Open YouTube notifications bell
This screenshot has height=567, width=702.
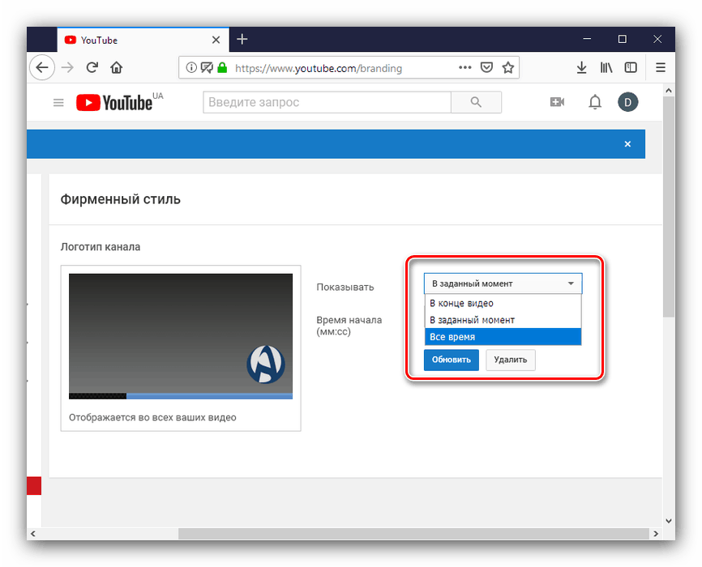point(594,102)
